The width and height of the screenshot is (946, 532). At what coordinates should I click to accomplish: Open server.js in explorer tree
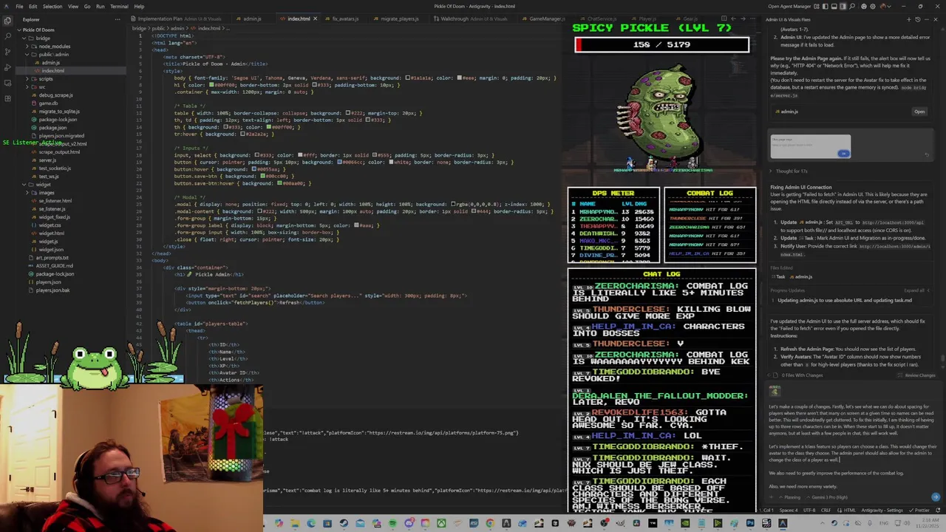[x=47, y=160]
